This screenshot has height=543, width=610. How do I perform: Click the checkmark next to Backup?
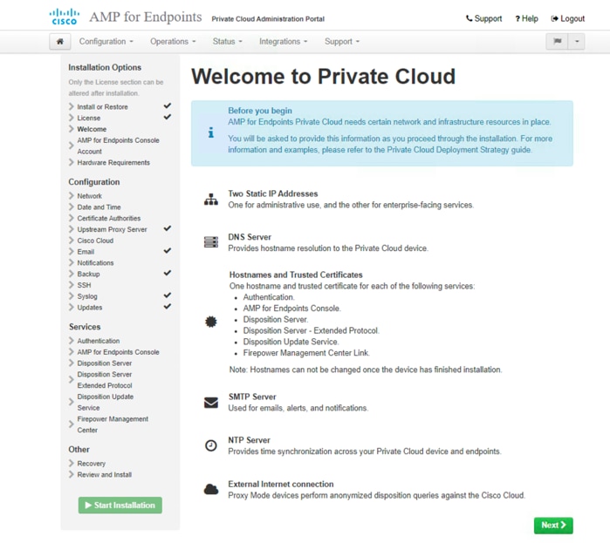point(168,273)
